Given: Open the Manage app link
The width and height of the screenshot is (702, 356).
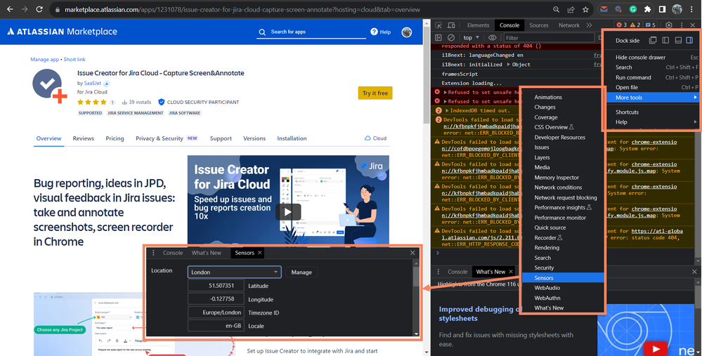Looking at the screenshot, I should 45,60.
